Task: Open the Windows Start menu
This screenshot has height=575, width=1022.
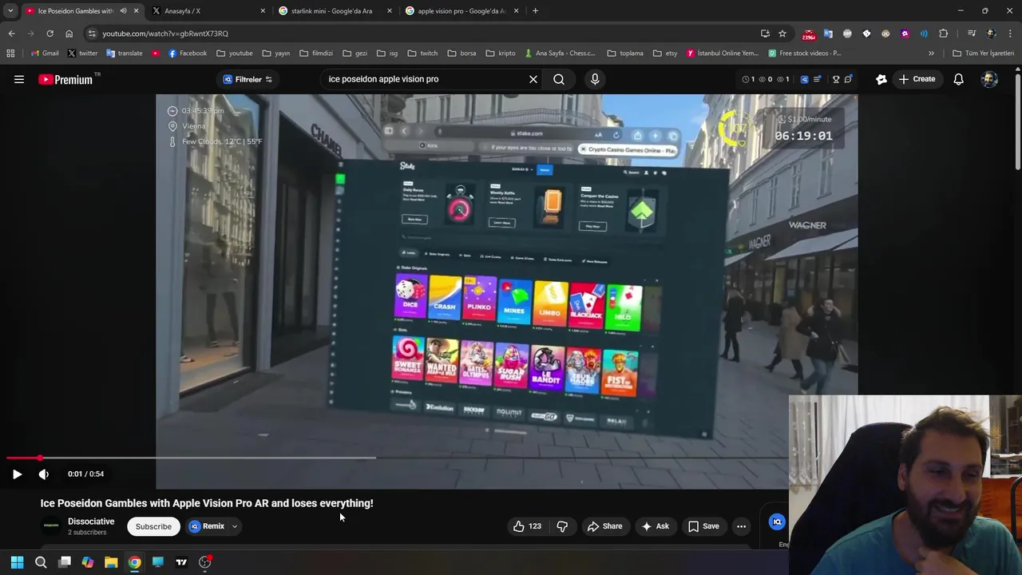Action: click(17, 562)
